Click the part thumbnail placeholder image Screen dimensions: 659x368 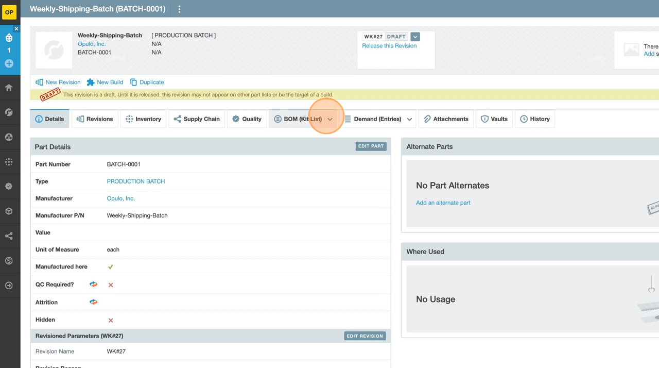tap(54, 50)
